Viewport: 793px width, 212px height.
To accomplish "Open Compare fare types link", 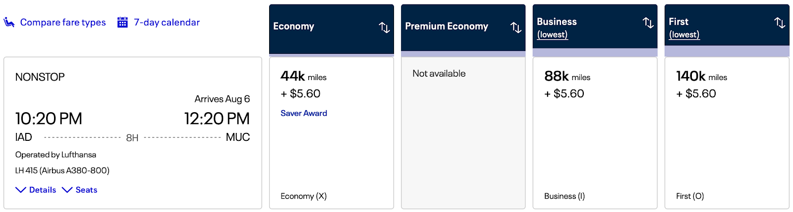I will [63, 22].
